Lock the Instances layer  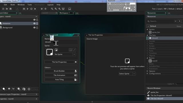coord(37,23)
